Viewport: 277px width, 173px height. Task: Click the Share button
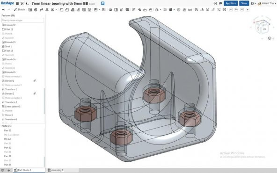pos(244,3)
